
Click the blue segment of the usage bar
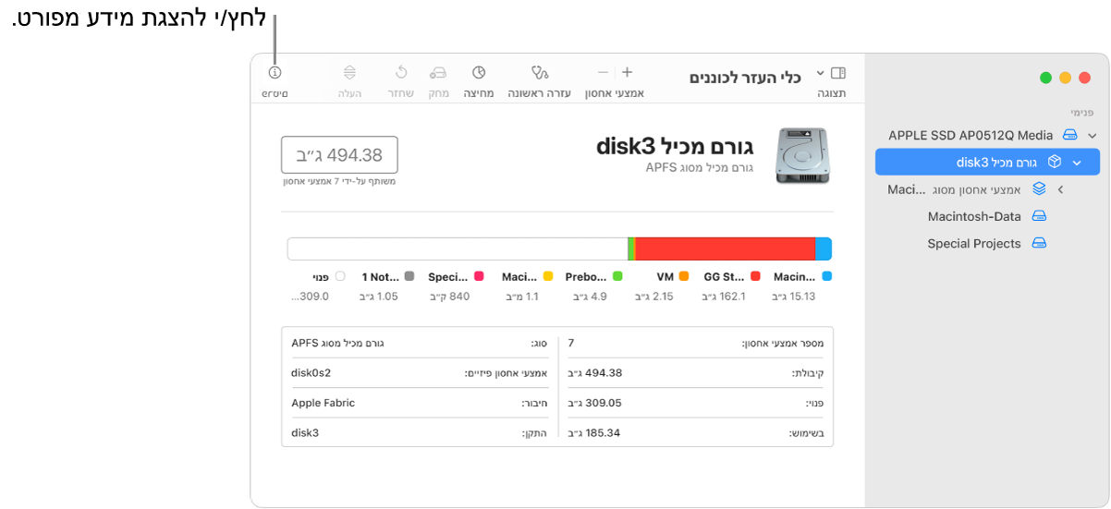(824, 248)
